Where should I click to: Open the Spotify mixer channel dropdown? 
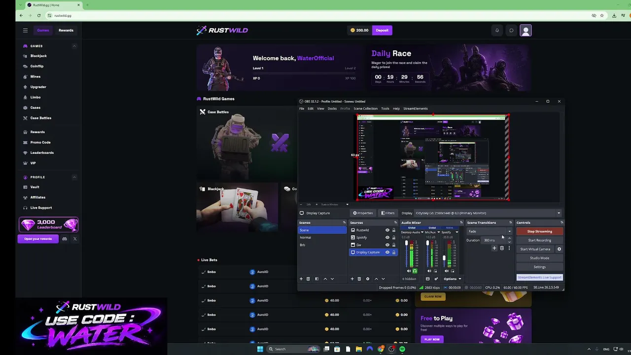pyautogui.click(x=456, y=232)
